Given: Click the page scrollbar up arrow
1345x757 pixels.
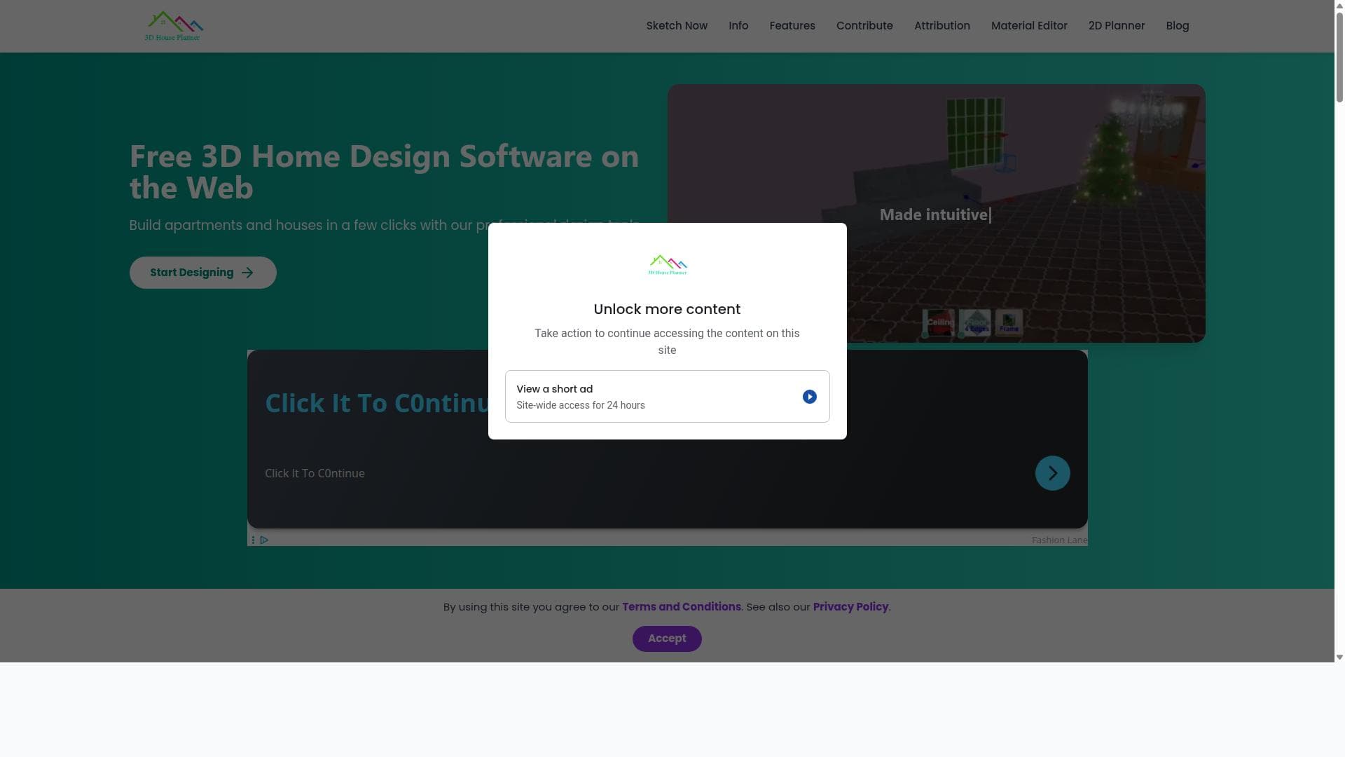Looking at the screenshot, I should pyautogui.click(x=1339, y=5).
